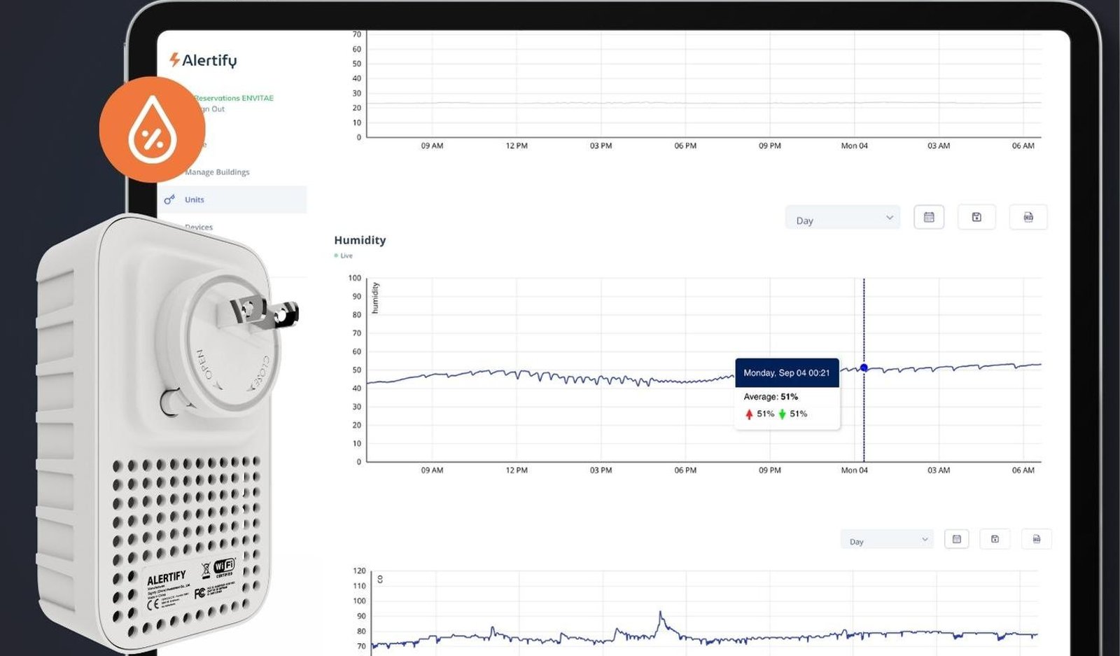The height and width of the screenshot is (656, 1120).
Task: Click 'Average: 51%' in the tooltip
Action: (771, 397)
